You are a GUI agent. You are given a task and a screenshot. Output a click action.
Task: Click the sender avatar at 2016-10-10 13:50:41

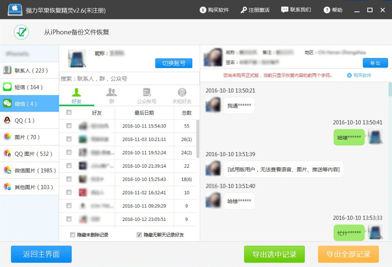[375, 137]
